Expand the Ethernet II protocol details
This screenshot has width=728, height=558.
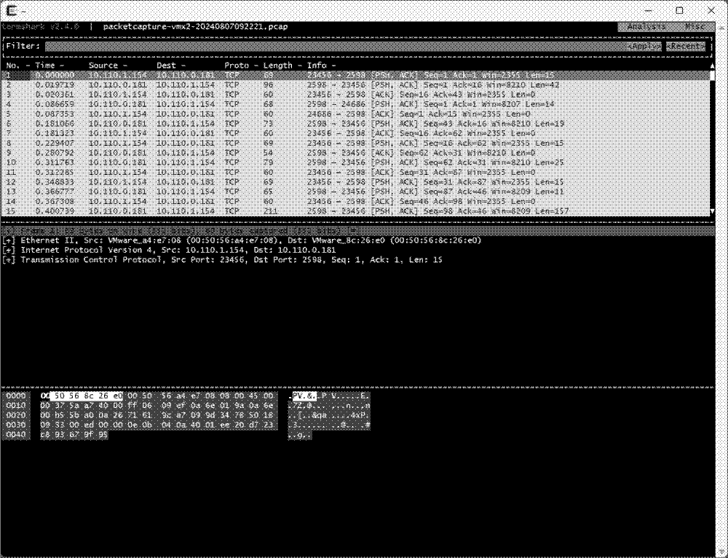pyautogui.click(x=9, y=239)
